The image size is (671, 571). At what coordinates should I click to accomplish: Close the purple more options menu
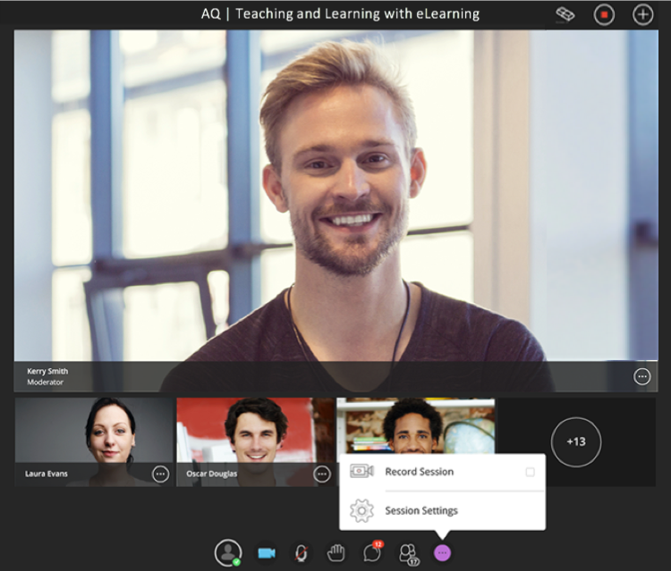443,553
